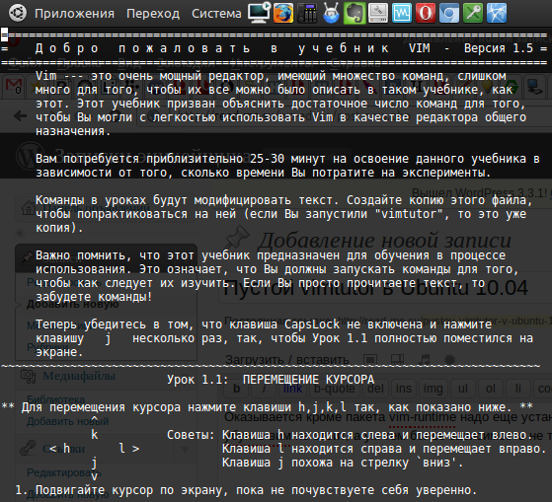Open the system monitor graph icon
The height and width of the screenshot is (502, 552).
click(x=402, y=13)
